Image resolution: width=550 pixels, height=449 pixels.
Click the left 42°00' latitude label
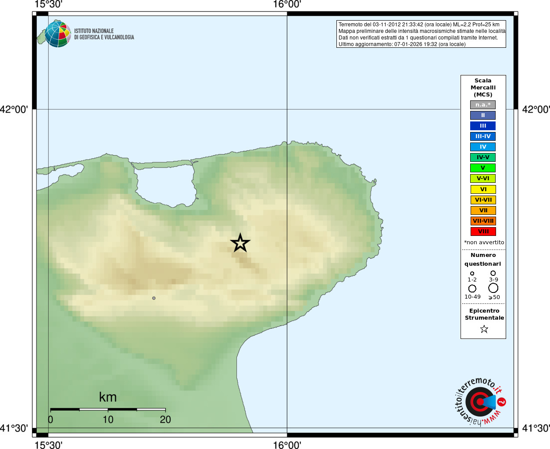pyautogui.click(x=14, y=110)
